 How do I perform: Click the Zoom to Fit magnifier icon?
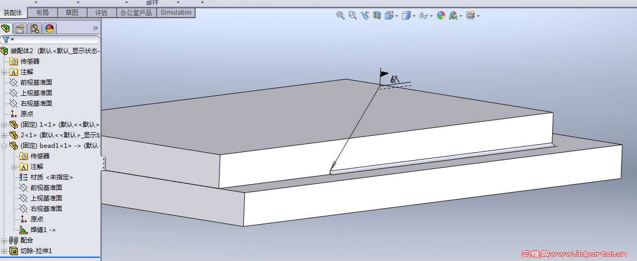coord(341,16)
